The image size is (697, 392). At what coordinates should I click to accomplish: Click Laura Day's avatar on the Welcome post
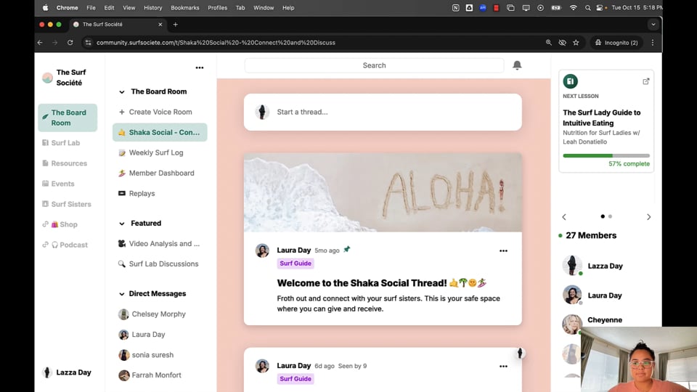[262, 250]
